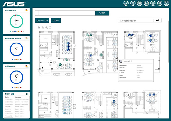Open the settings gear icon in header

(160, 3)
